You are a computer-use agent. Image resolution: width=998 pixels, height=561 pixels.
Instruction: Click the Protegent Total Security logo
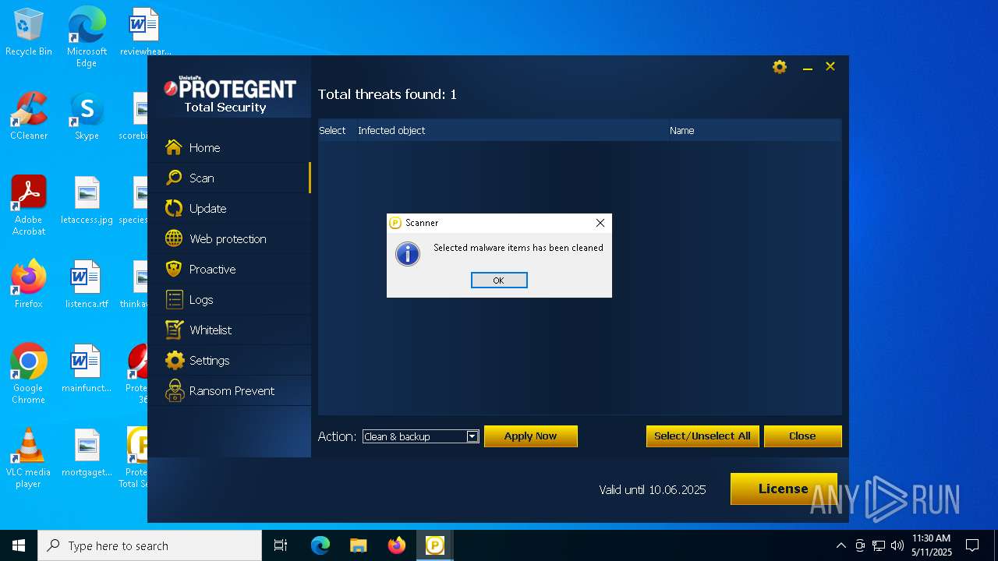(229, 95)
